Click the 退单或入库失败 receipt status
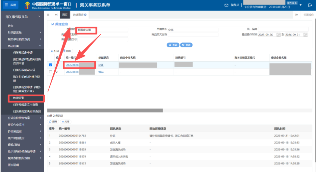The image size is (316, 172). click(x=119, y=157)
